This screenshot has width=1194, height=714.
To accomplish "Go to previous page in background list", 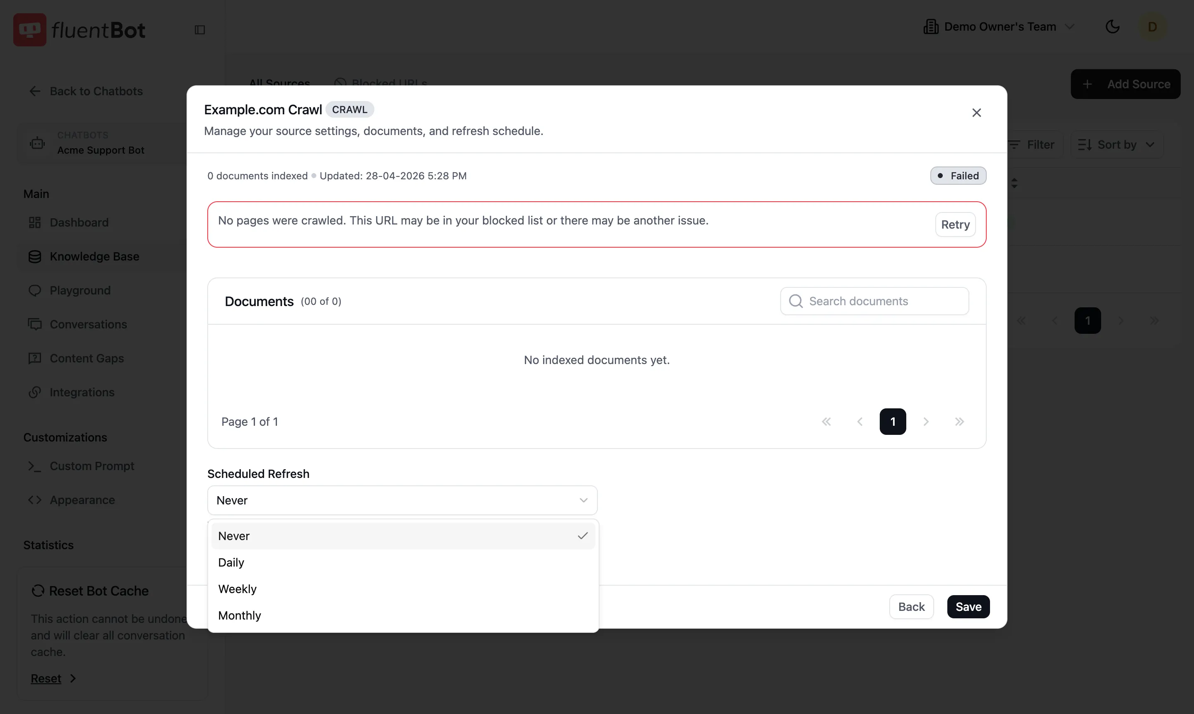I will coord(1054,321).
